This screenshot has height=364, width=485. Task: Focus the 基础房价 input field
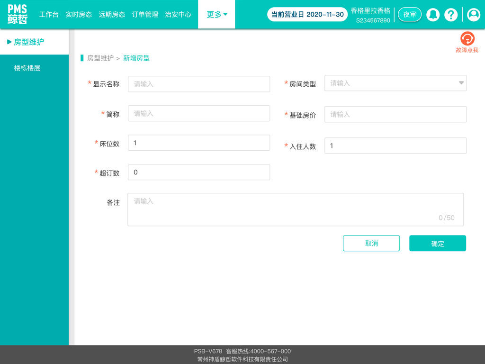(395, 114)
